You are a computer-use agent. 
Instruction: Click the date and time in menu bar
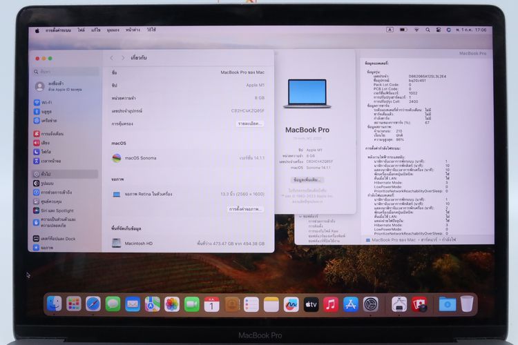tap(471, 30)
